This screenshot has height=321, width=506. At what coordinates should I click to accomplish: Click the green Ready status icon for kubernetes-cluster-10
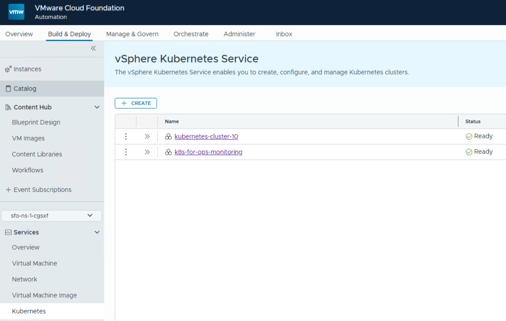point(469,137)
